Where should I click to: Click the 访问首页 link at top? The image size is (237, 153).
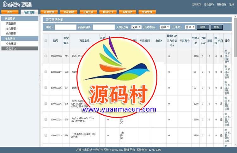click(x=196, y=4)
